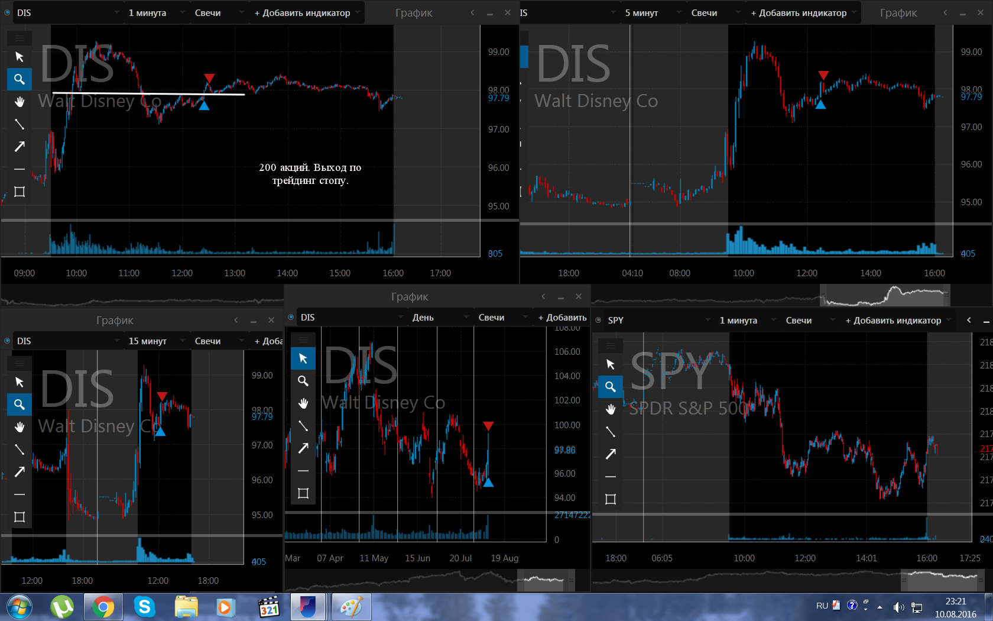Select the horizontal line tool in DIS 1 минута chart
The image size is (993, 621).
[x=20, y=169]
